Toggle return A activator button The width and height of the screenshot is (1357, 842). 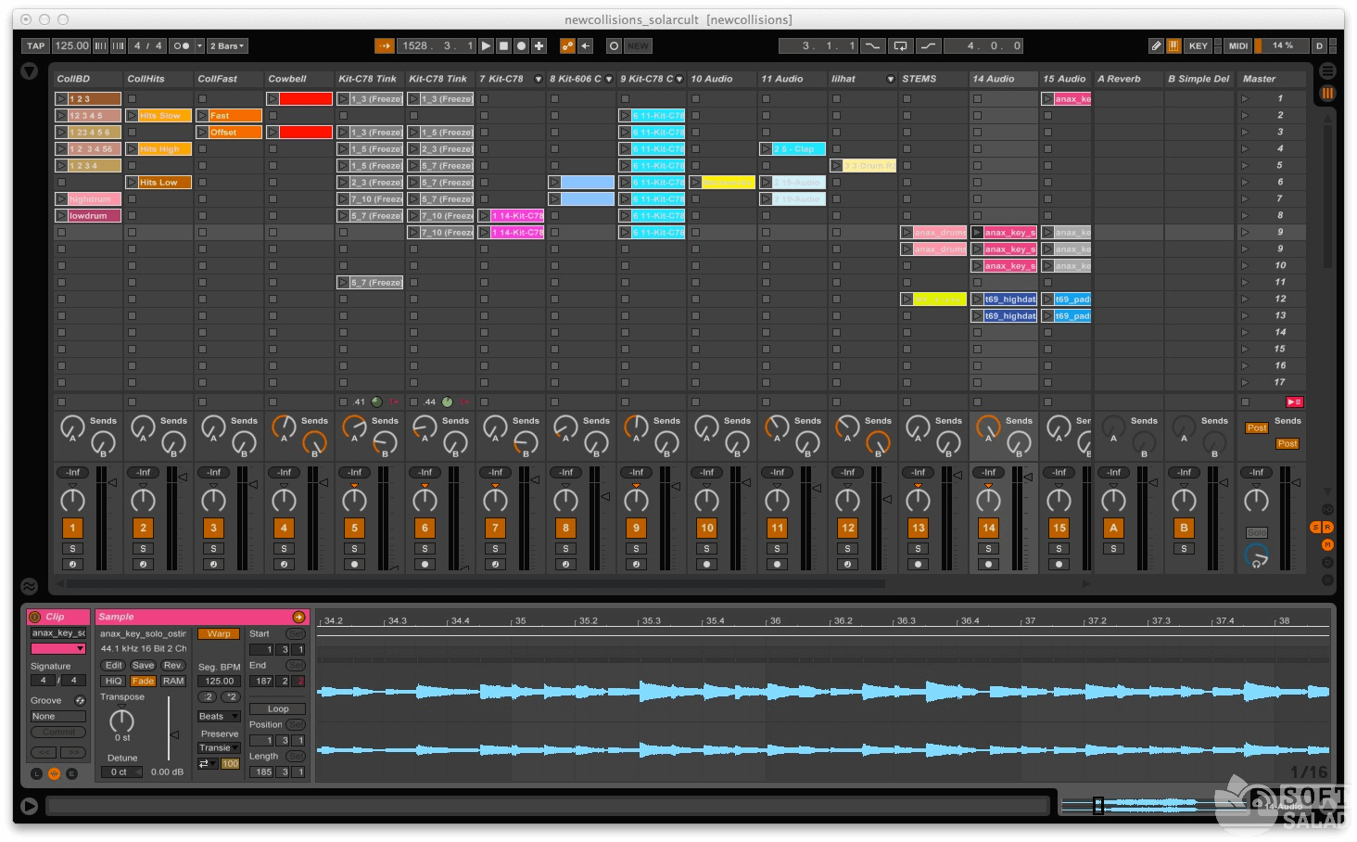(1113, 528)
